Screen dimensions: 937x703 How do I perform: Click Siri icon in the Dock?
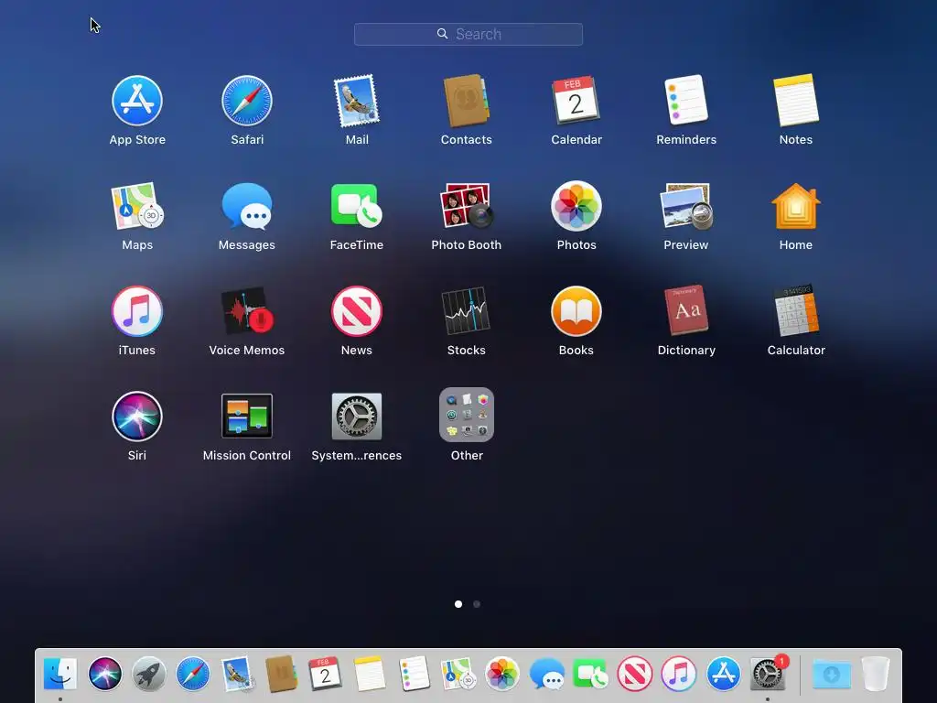click(104, 674)
